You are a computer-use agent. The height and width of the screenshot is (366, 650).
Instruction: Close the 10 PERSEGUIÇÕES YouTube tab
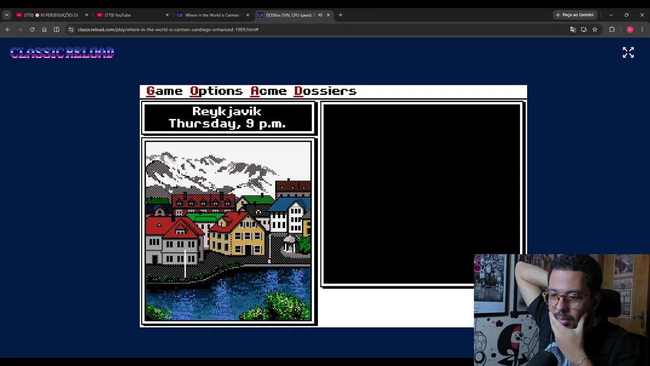coord(86,15)
